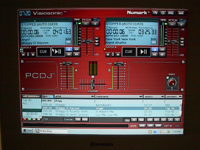The width and height of the screenshot is (200, 150).
Task: Click the channel A volume fader
Action: click(67, 63)
